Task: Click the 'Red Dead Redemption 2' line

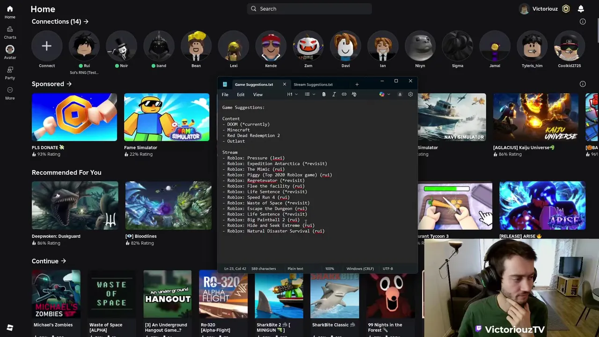Action: click(251, 136)
